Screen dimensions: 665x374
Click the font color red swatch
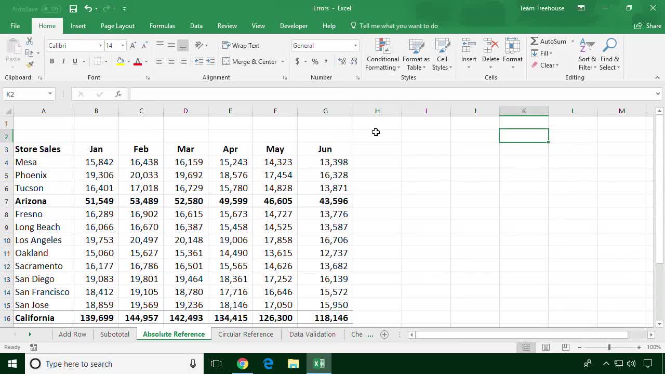(138, 61)
